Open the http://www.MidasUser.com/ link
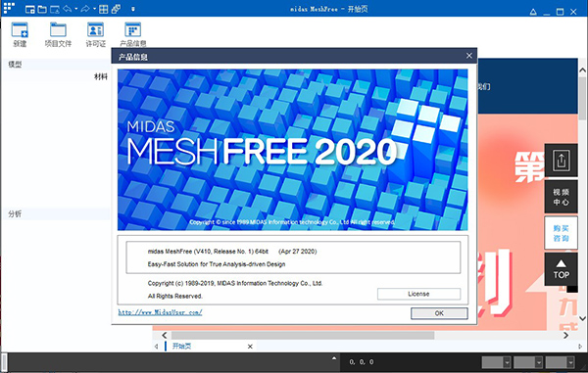588x373 pixels. [160, 312]
